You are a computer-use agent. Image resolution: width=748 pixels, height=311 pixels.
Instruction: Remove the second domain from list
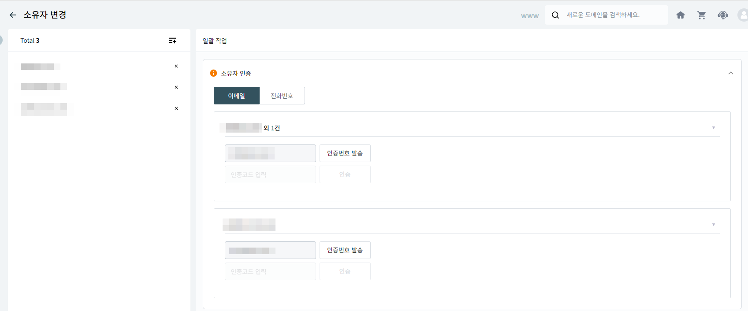[176, 87]
